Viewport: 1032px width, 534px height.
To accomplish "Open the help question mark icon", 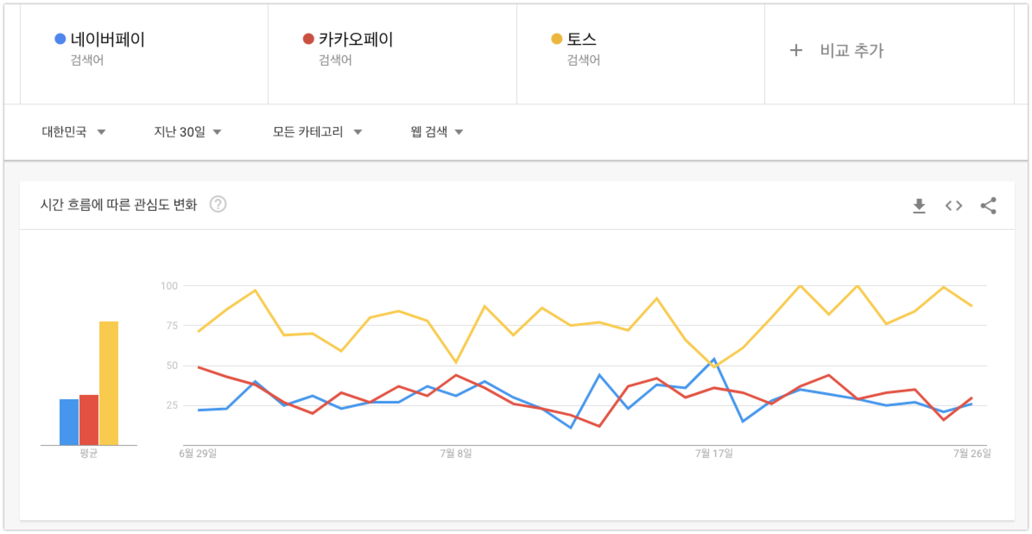I will (218, 204).
